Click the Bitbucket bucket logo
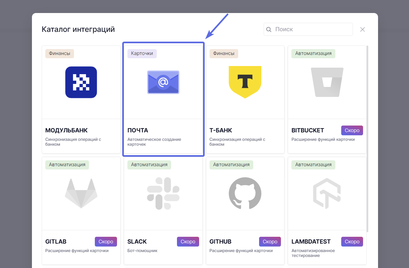This screenshot has width=409, height=268. (x=327, y=82)
